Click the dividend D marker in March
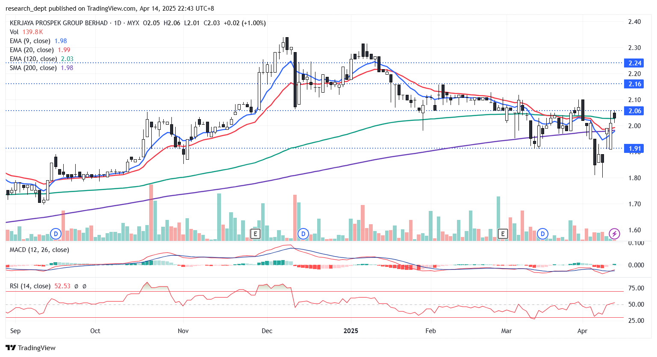Image resolution: width=657 pixels, height=357 pixels. (542, 234)
